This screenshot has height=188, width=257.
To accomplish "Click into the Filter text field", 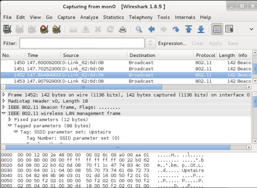I will tap(82, 43).
